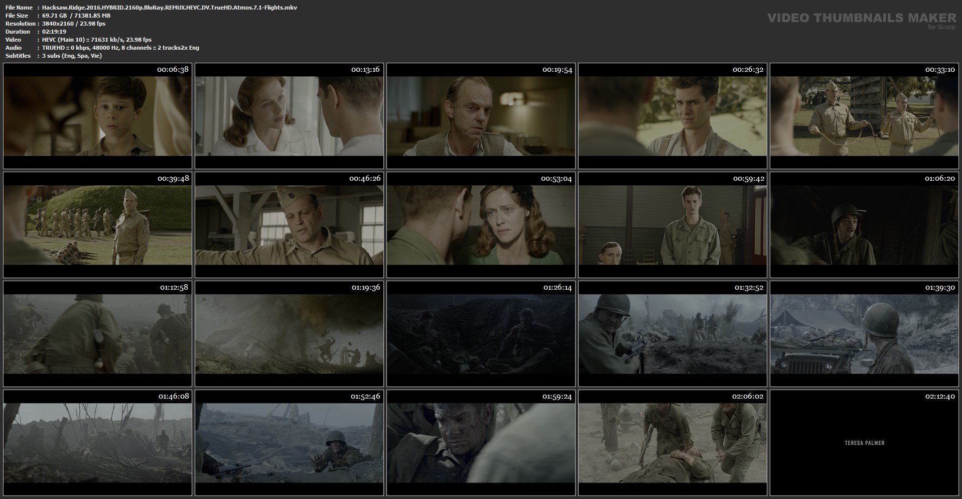Open the thumbnail at 00:59:42
The width and height of the screenshot is (962, 499).
click(672, 225)
